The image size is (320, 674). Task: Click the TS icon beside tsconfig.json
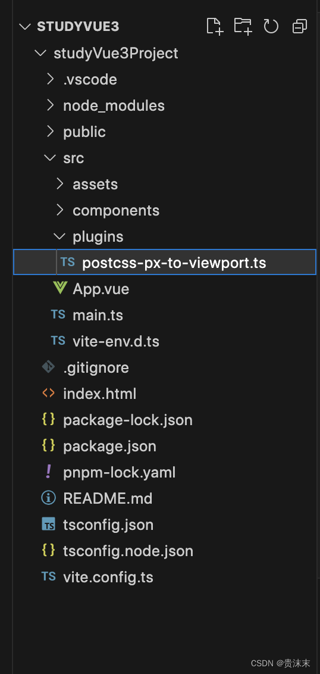pyautogui.click(x=48, y=525)
